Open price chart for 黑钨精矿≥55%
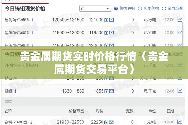The image size is (188, 125). [180, 32]
